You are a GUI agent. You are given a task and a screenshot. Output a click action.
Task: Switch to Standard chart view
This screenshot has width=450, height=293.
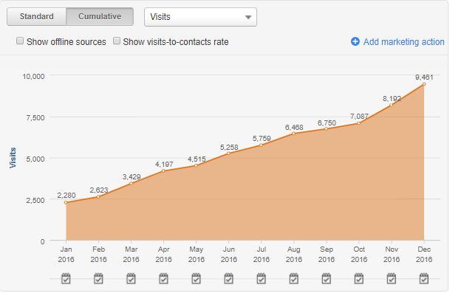pyautogui.click(x=37, y=16)
